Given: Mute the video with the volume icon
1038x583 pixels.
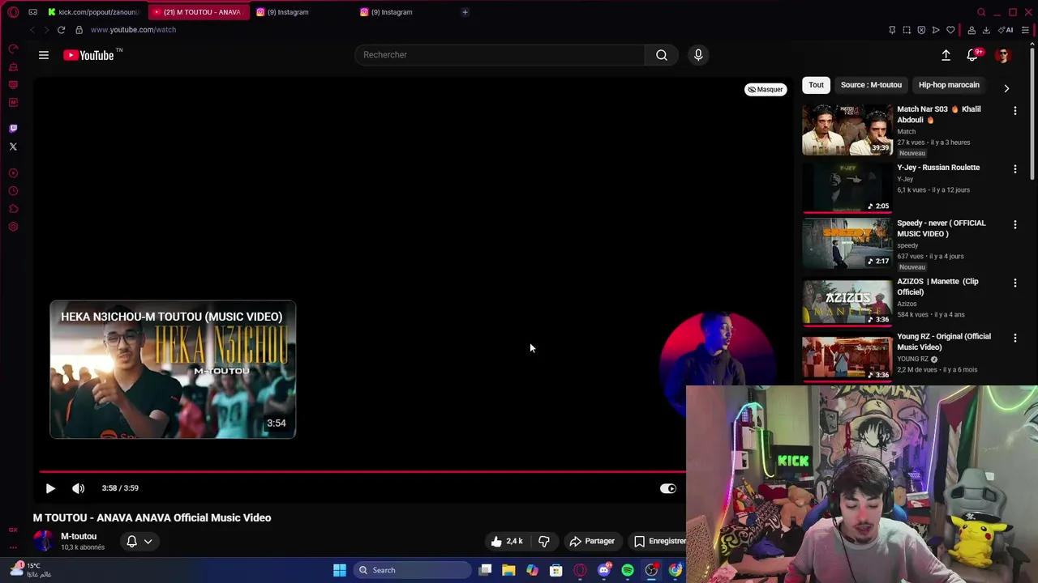Looking at the screenshot, I should pyautogui.click(x=78, y=488).
